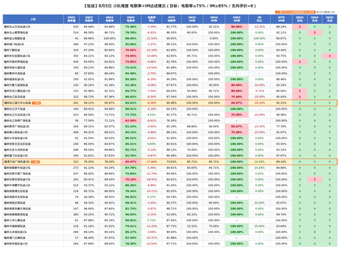340x254 pixels.
Task: Click the green 4.03% change cell
Action: pos(152,115)
